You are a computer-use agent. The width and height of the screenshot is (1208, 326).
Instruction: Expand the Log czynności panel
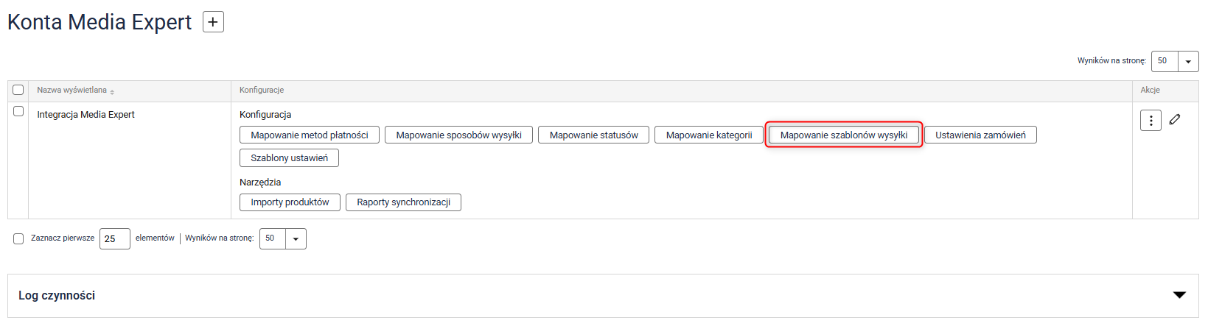tap(1179, 295)
